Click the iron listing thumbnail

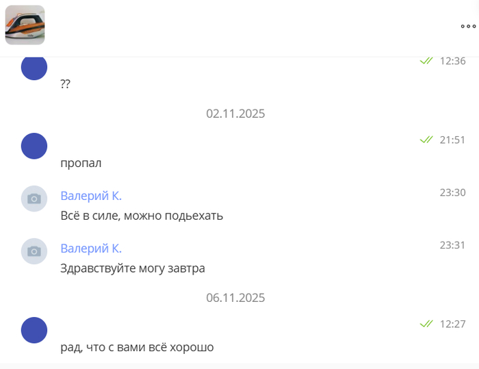coord(25,25)
